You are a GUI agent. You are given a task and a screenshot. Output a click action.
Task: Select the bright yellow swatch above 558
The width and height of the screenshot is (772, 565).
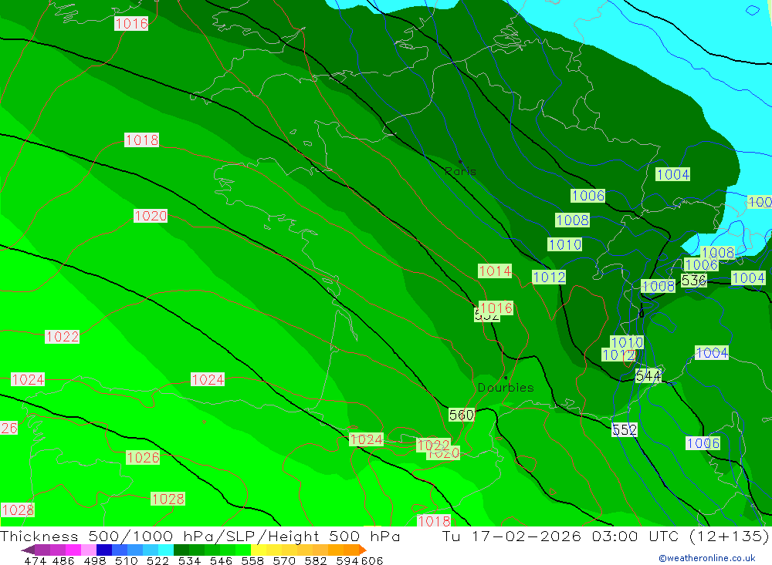[259, 550]
